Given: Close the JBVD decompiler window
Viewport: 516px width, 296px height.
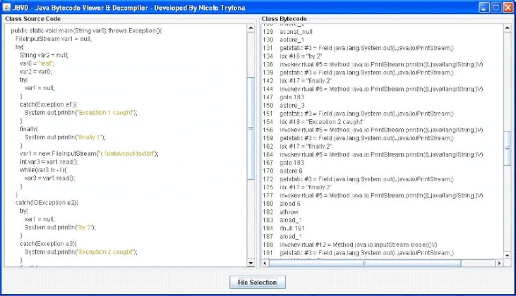Looking at the screenshot, I should 507,8.
